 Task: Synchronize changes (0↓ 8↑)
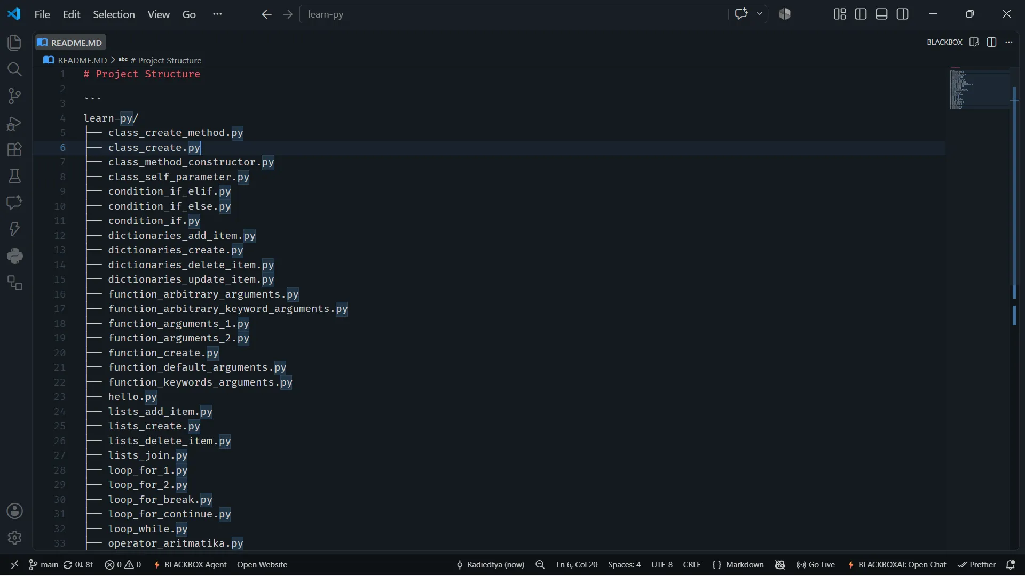click(x=78, y=565)
